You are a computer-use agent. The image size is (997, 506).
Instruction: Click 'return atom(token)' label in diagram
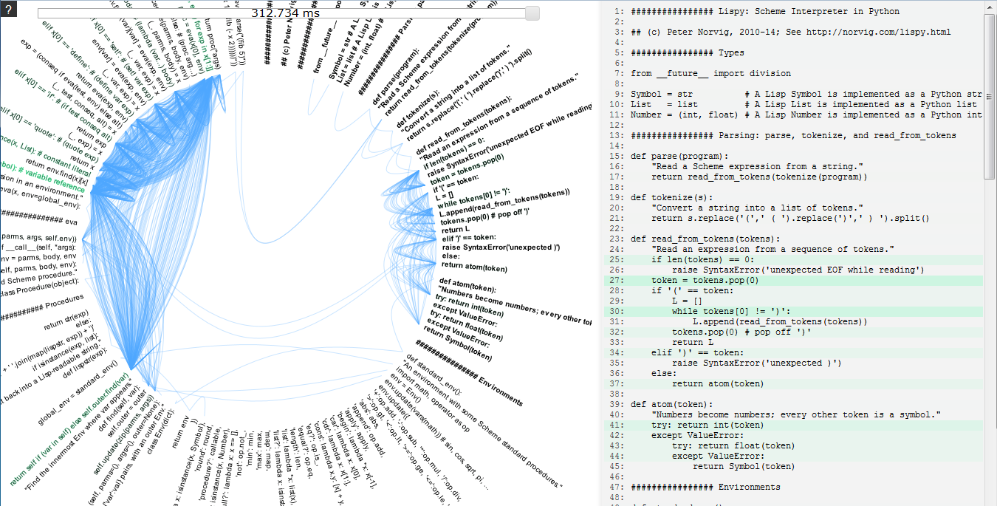[475, 266]
